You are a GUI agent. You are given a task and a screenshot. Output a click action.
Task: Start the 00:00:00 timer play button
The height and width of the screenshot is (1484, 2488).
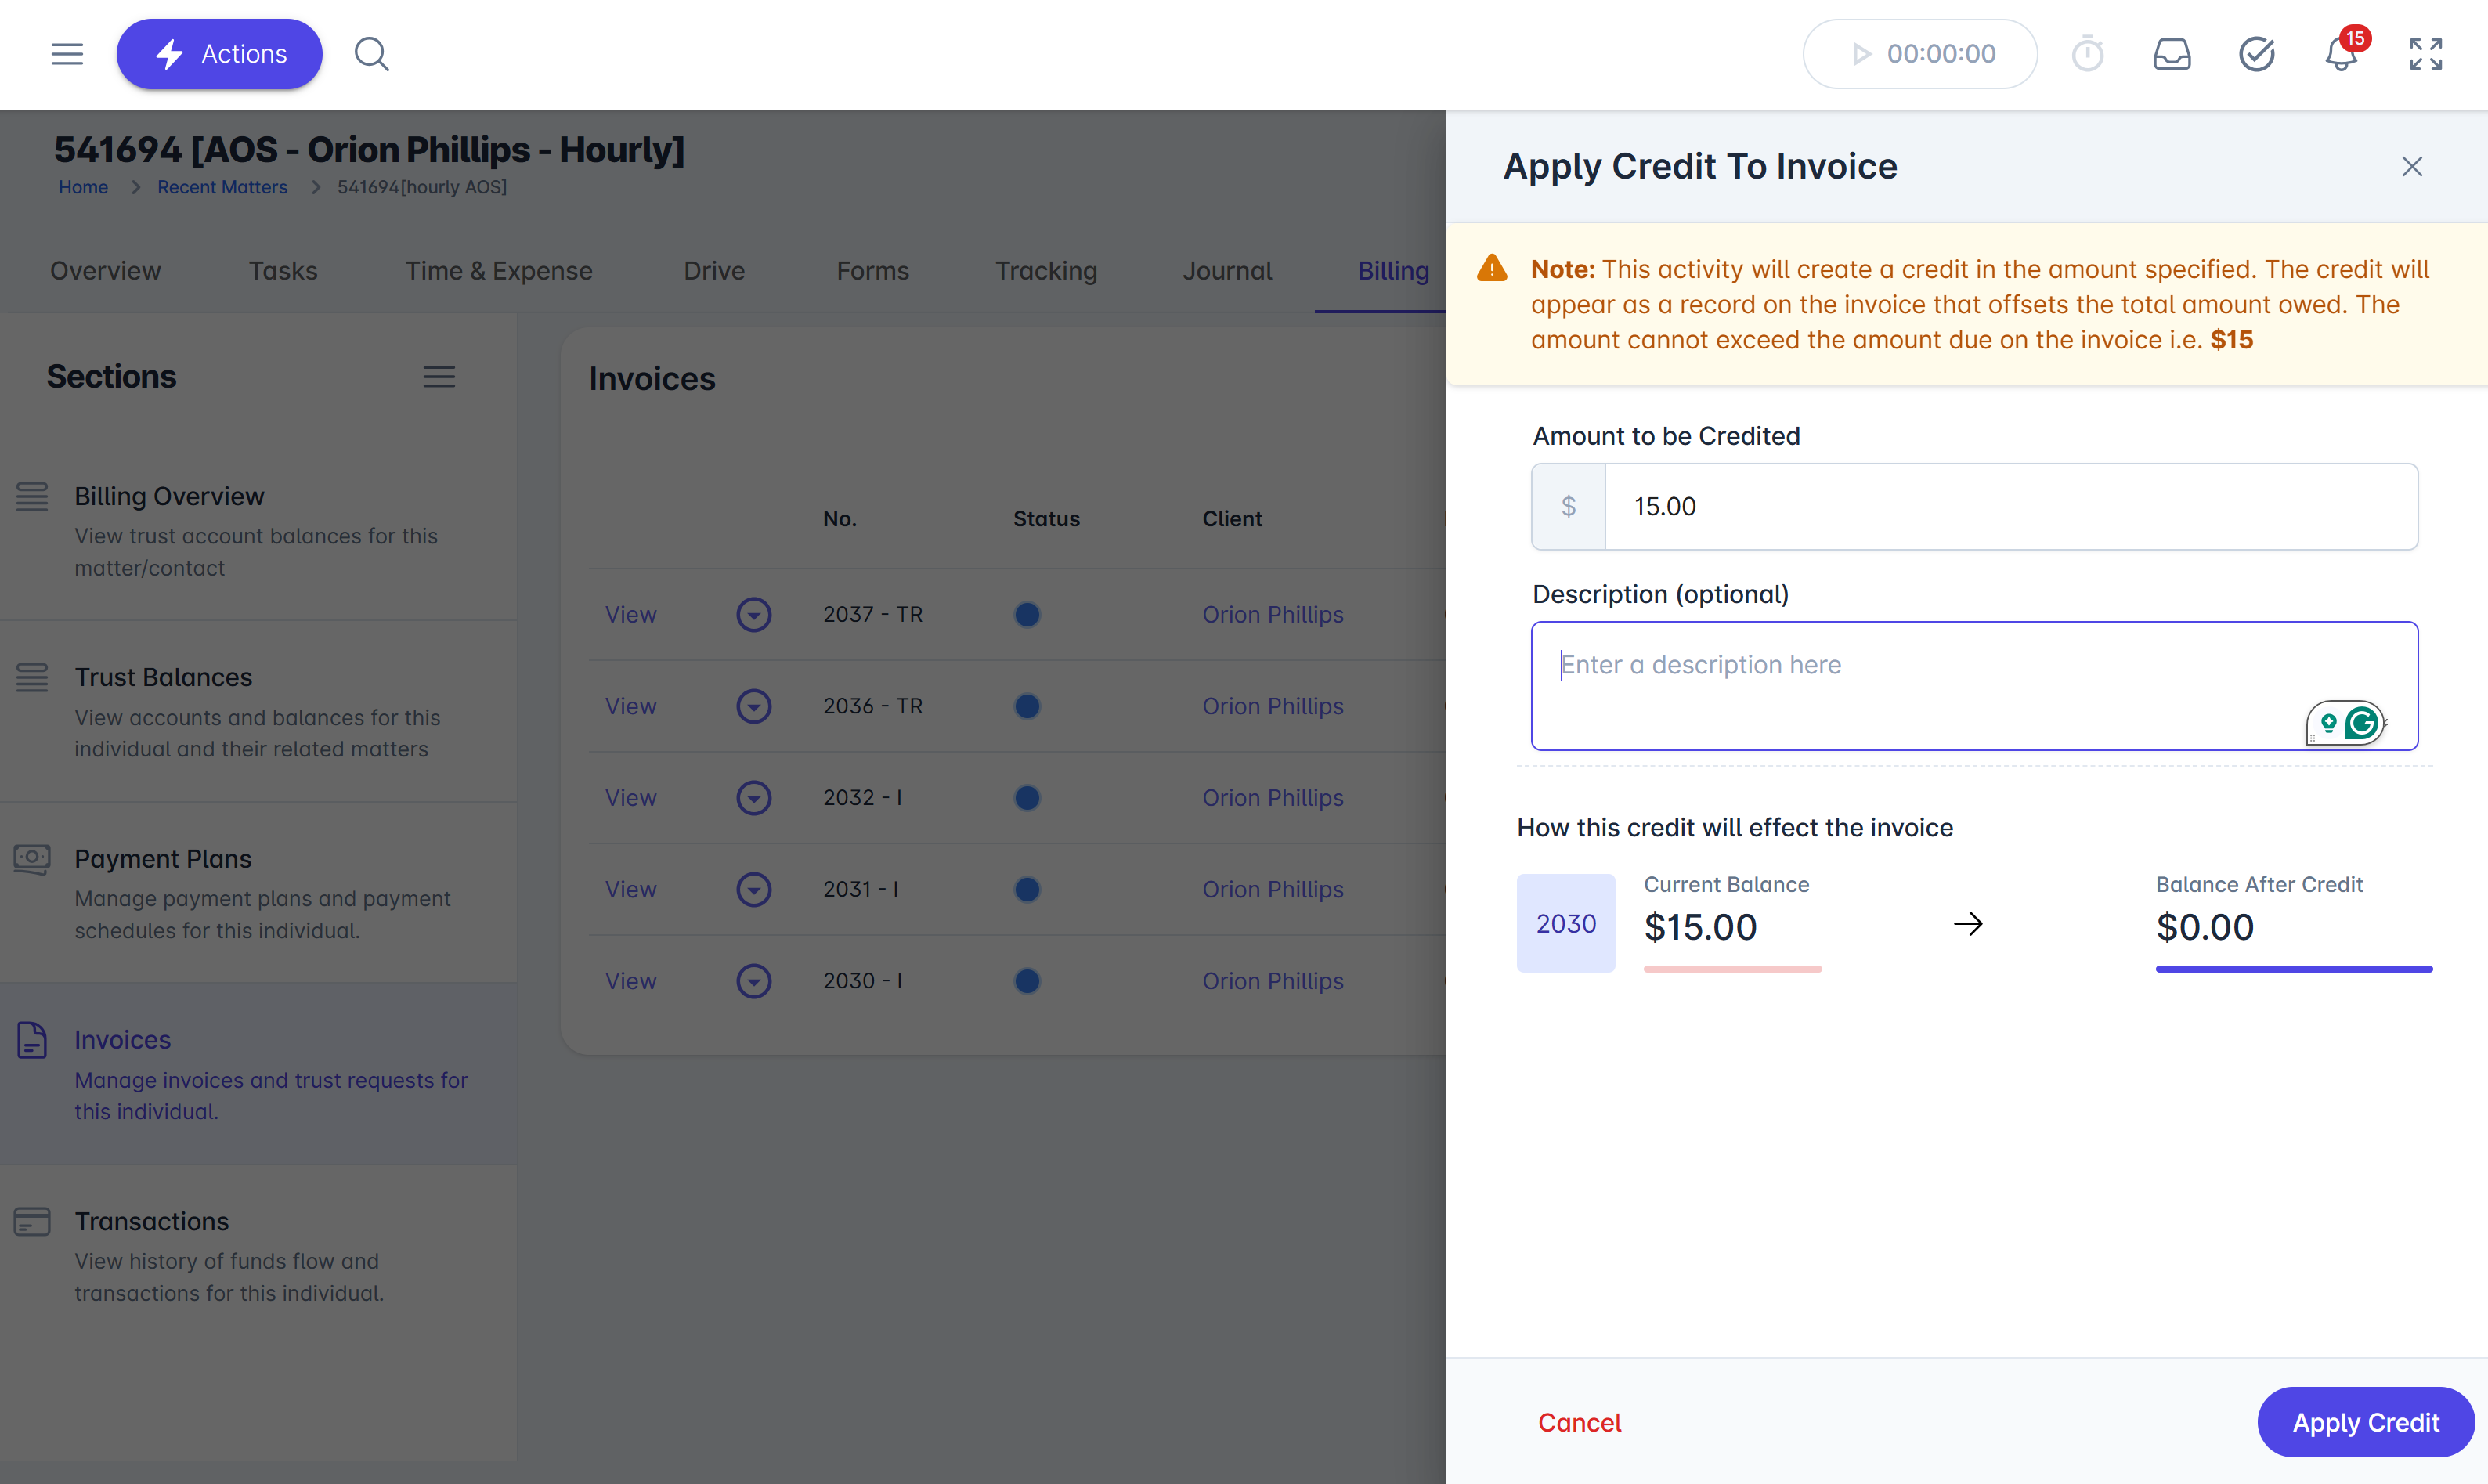(x=1860, y=54)
